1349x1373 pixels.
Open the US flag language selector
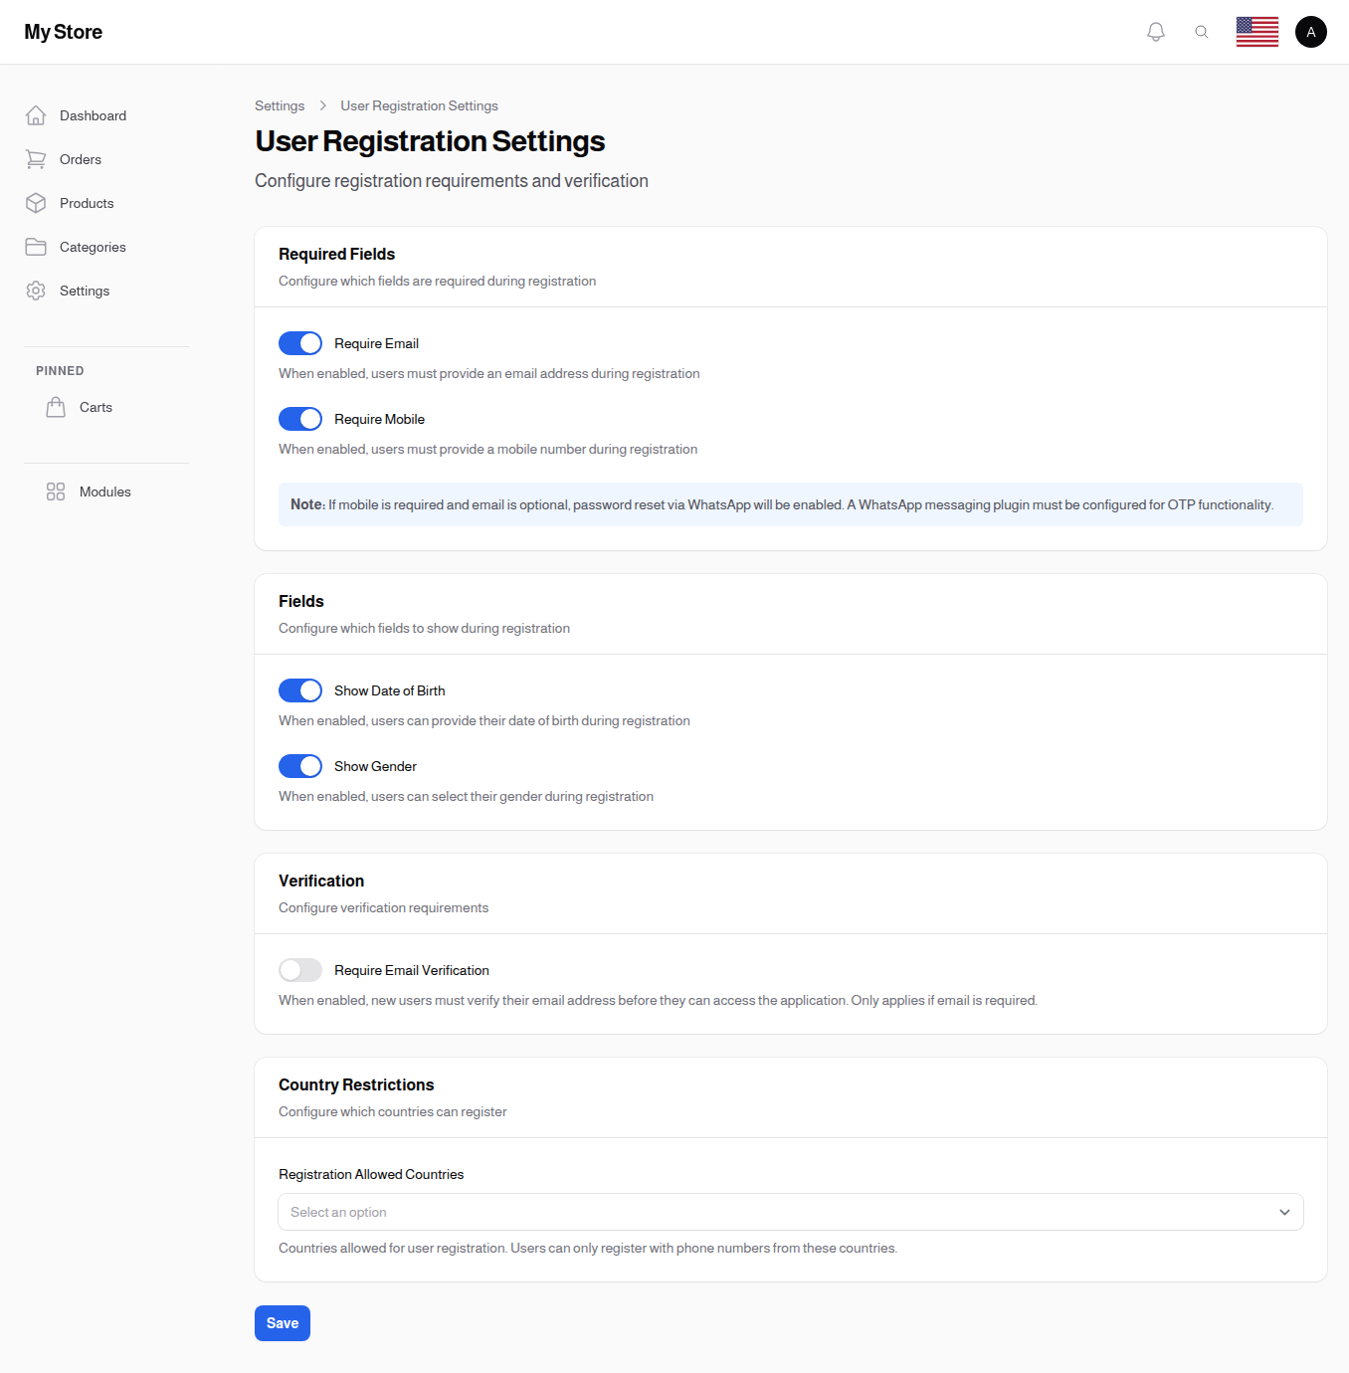(x=1256, y=31)
